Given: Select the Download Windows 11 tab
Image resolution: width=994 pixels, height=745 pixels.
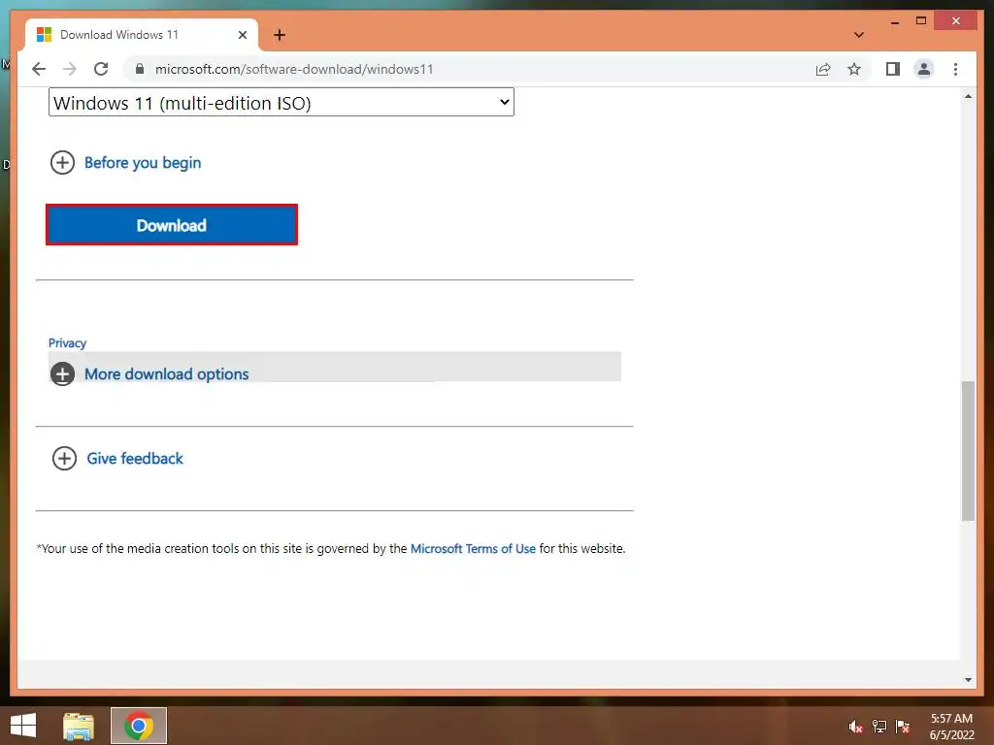Looking at the screenshot, I should [x=142, y=35].
